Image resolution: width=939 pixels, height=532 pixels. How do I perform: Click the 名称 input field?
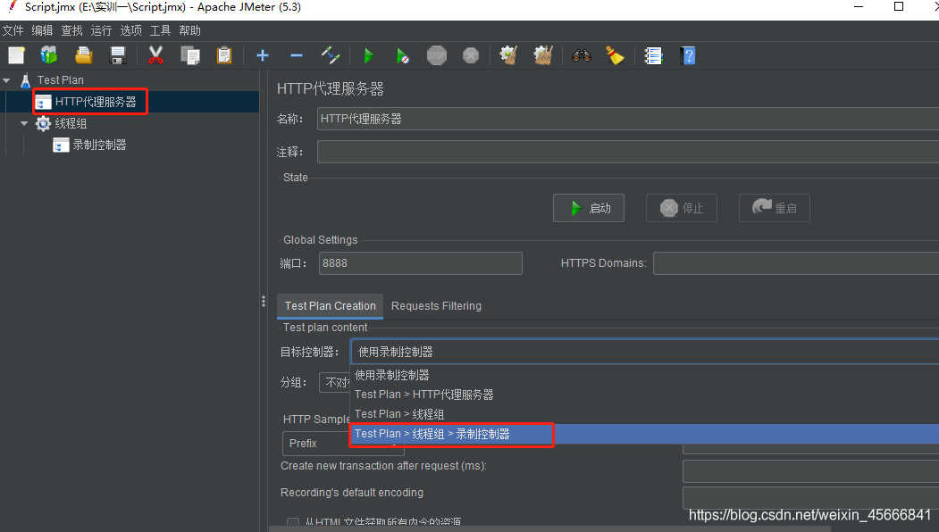[x=627, y=119]
